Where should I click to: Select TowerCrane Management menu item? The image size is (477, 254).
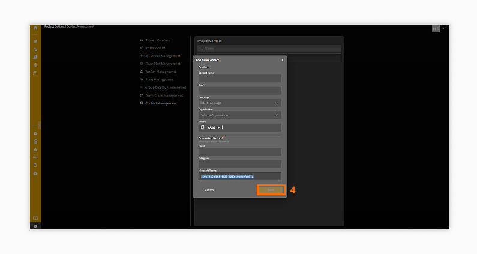tap(164, 95)
